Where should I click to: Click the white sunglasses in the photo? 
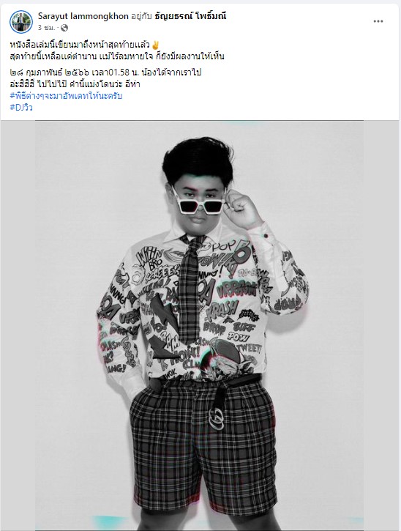coord(198,202)
